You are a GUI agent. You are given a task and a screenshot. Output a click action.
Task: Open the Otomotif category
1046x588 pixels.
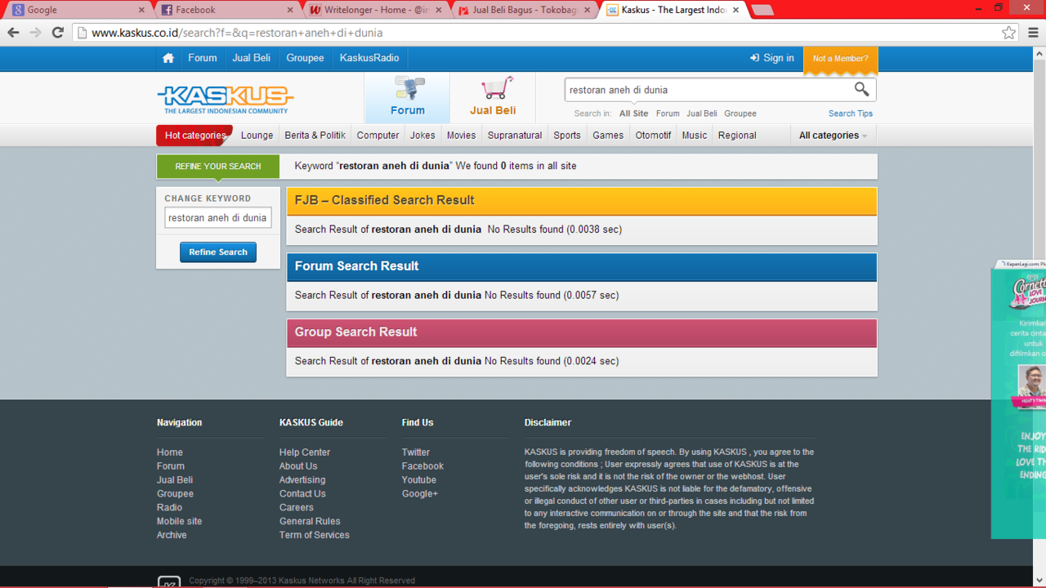(653, 136)
